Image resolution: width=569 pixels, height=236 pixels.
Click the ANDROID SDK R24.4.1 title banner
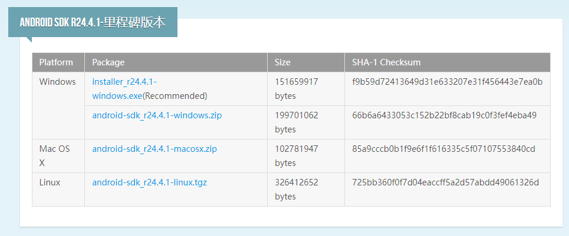click(93, 23)
